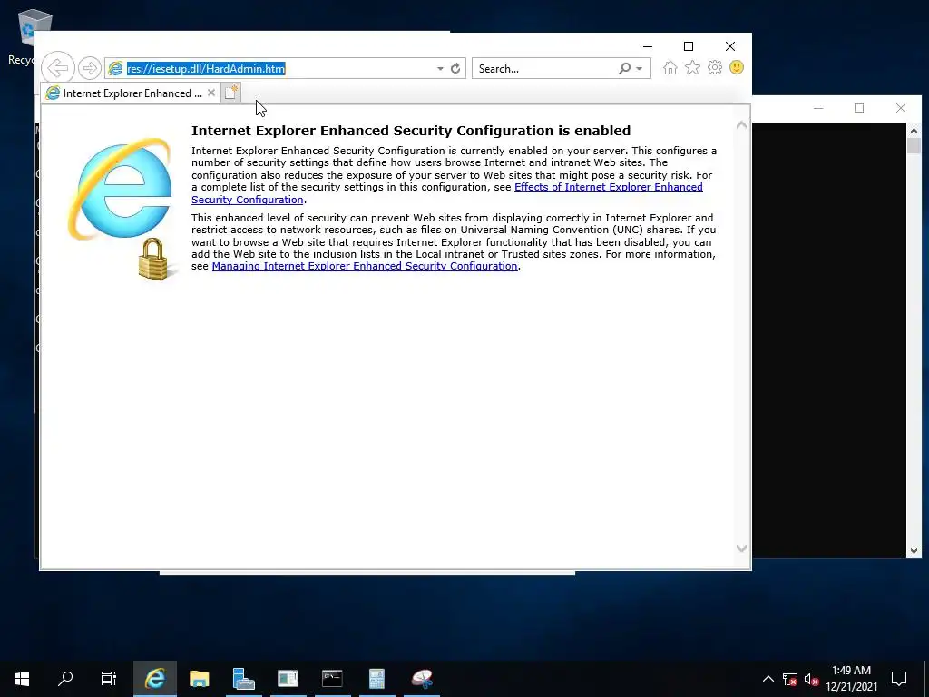Screen dimensions: 929x697
Task: Close the background console window
Action: click(x=901, y=108)
